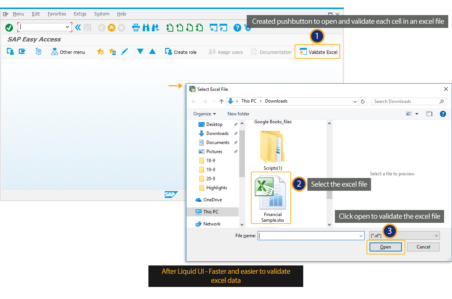
Task: Click the SAP Menu icon in application toolbar
Action: click(x=22, y=52)
